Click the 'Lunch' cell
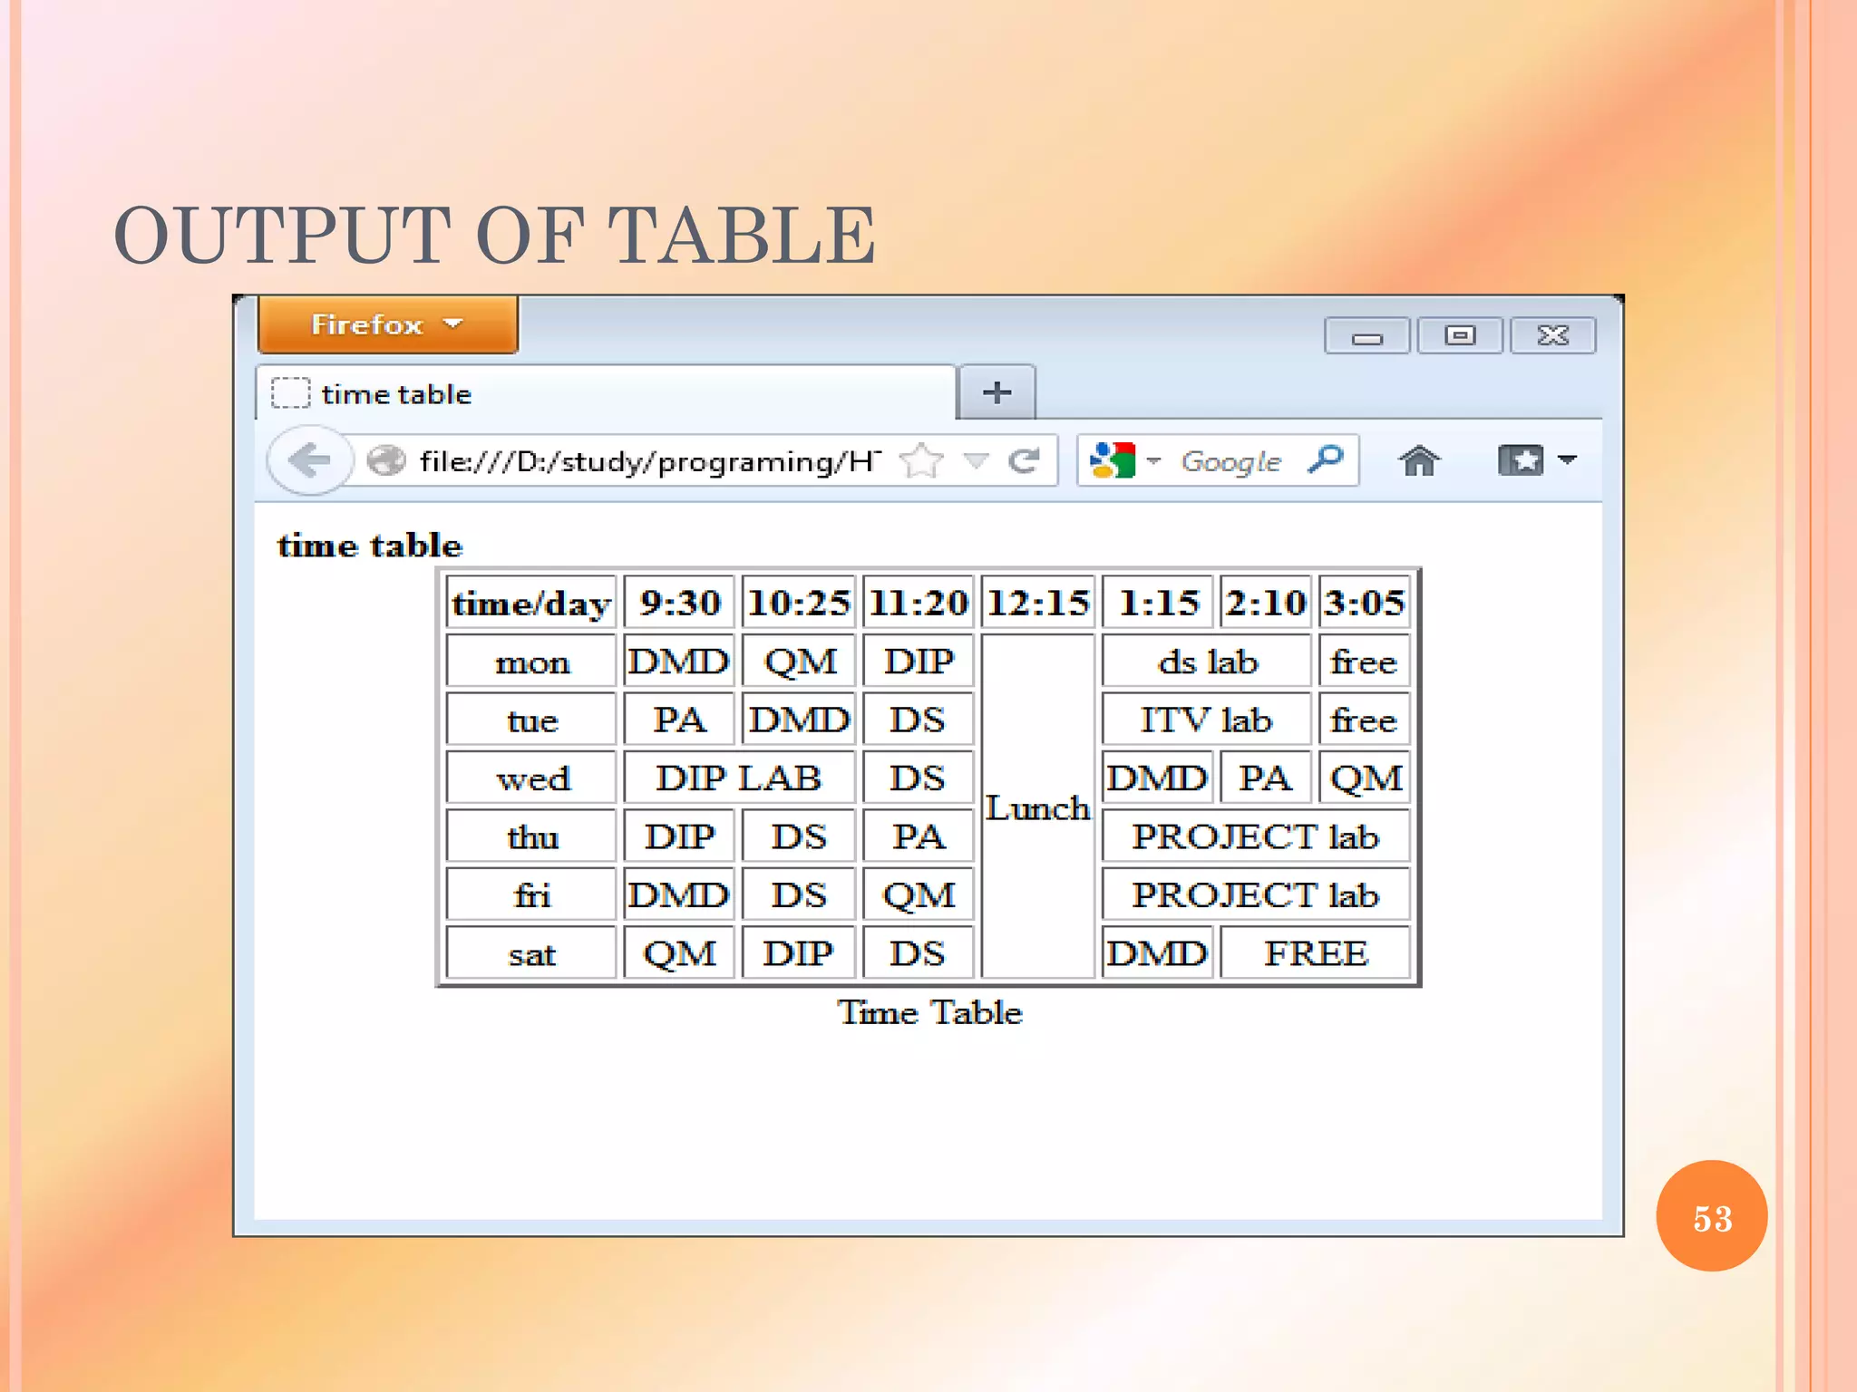Screen dimensions: 1857x1392 1037,807
